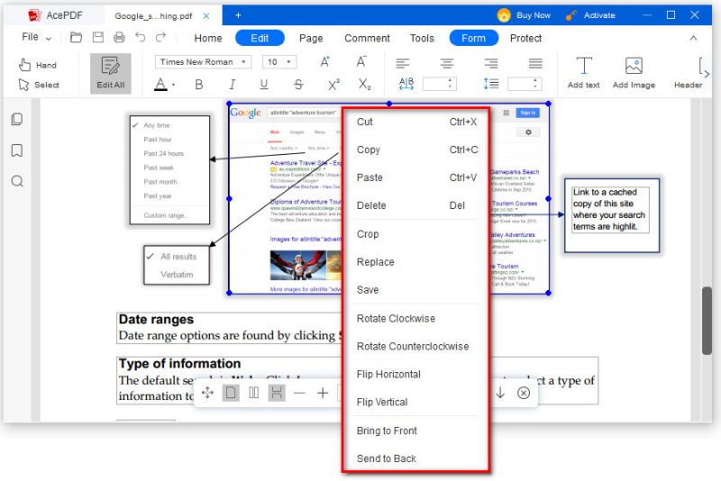
Task: Toggle the Edit All mode
Action: point(110,74)
